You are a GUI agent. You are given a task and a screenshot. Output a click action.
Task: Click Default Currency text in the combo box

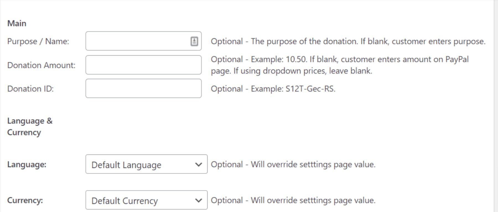[124, 200]
